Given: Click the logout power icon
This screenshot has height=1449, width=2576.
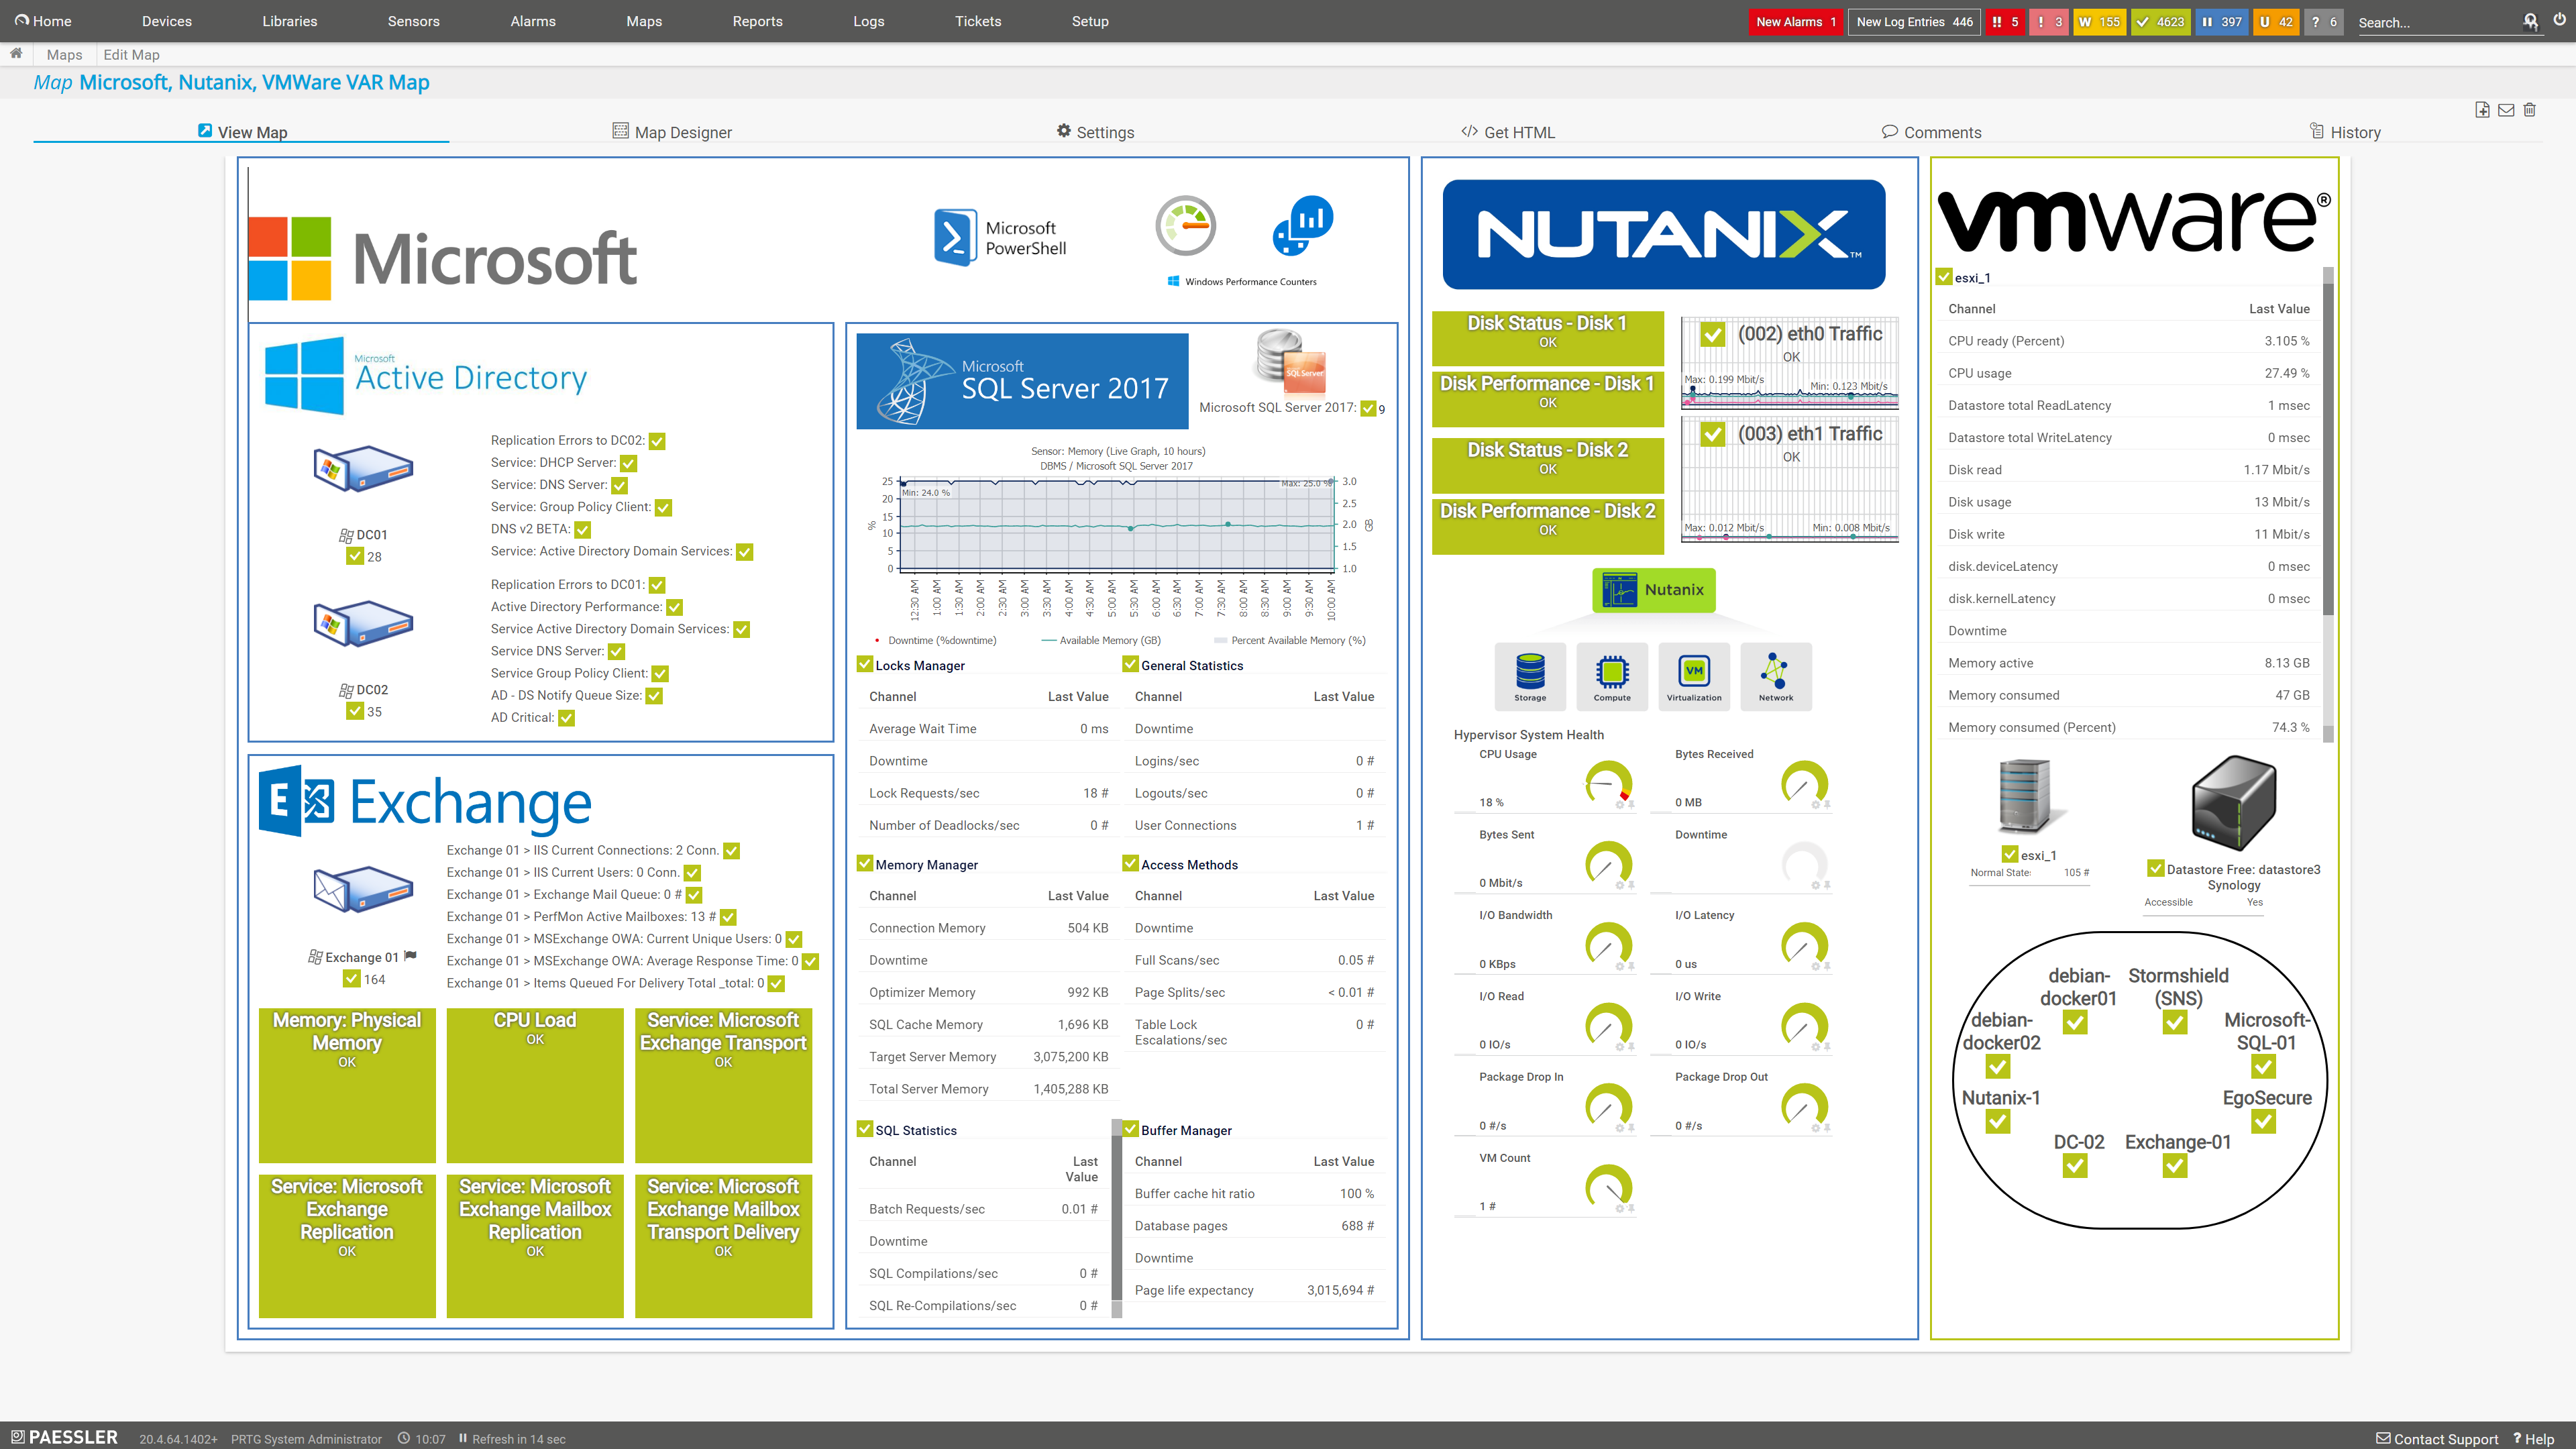Looking at the screenshot, I should [x=2559, y=21].
